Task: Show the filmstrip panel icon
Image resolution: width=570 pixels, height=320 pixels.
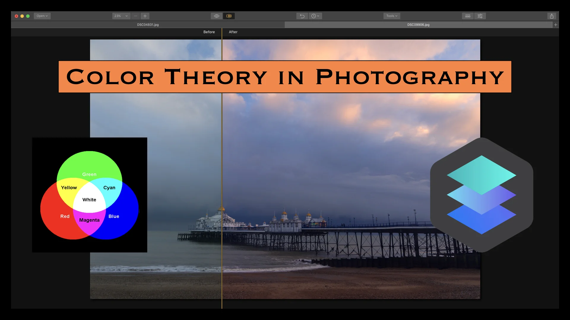Action: click(468, 16)
